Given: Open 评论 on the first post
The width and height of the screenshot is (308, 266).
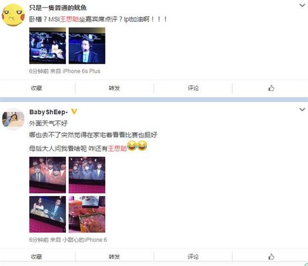Looking at the screenshot, I should point(193,88).
